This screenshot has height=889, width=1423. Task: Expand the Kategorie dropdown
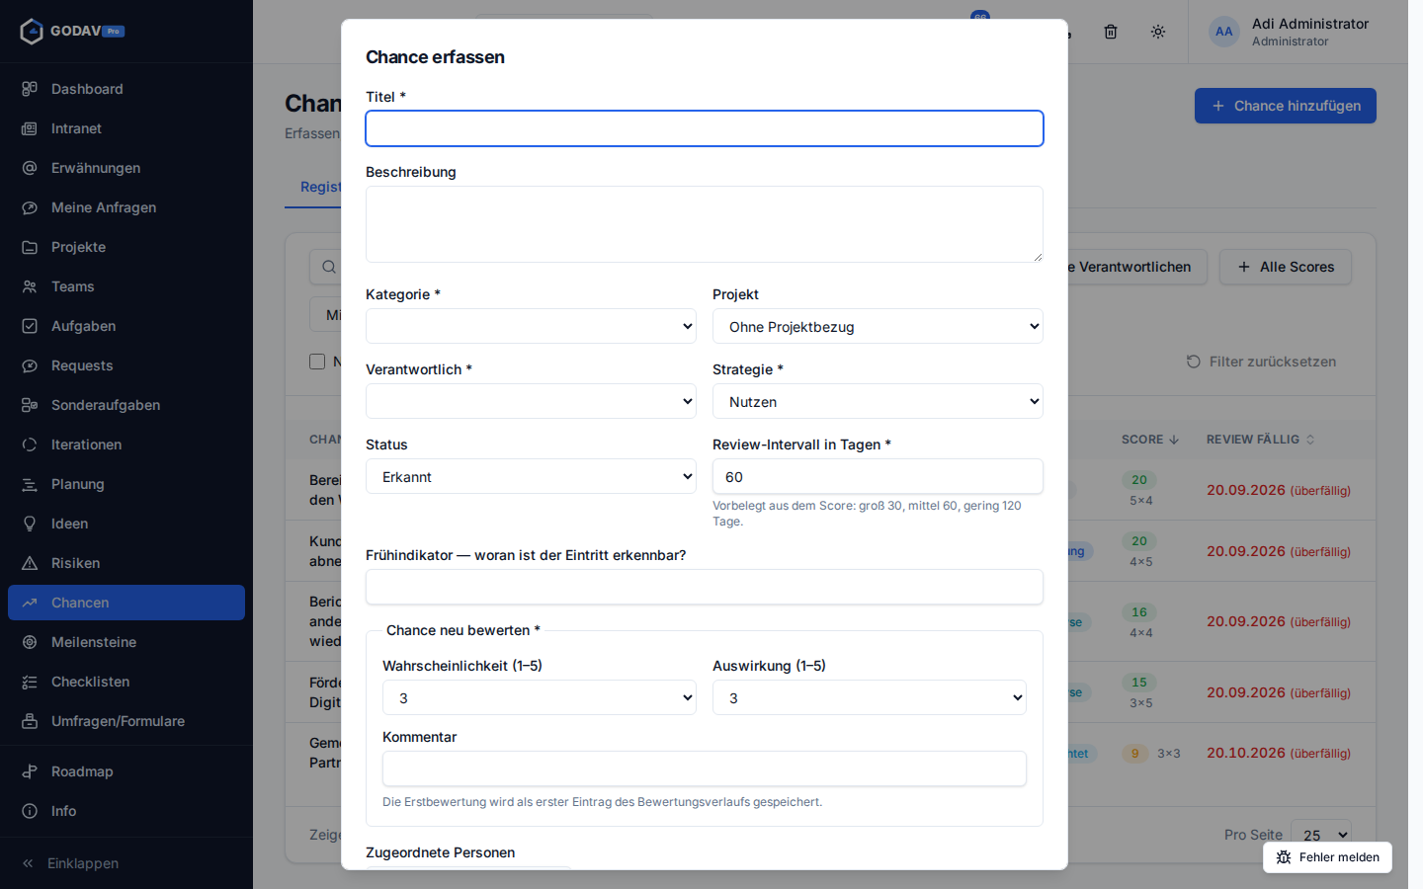(x=531, y=326)
